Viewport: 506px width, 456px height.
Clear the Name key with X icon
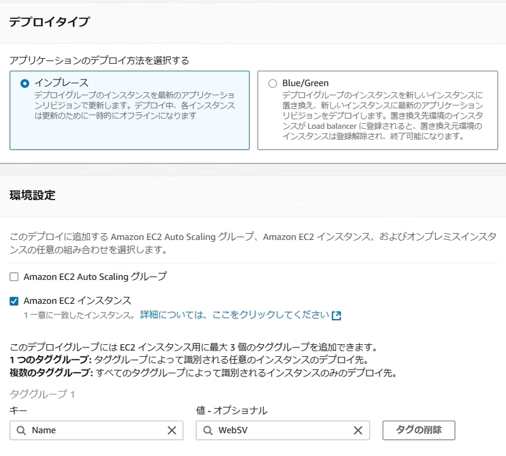tap(171, 430)
